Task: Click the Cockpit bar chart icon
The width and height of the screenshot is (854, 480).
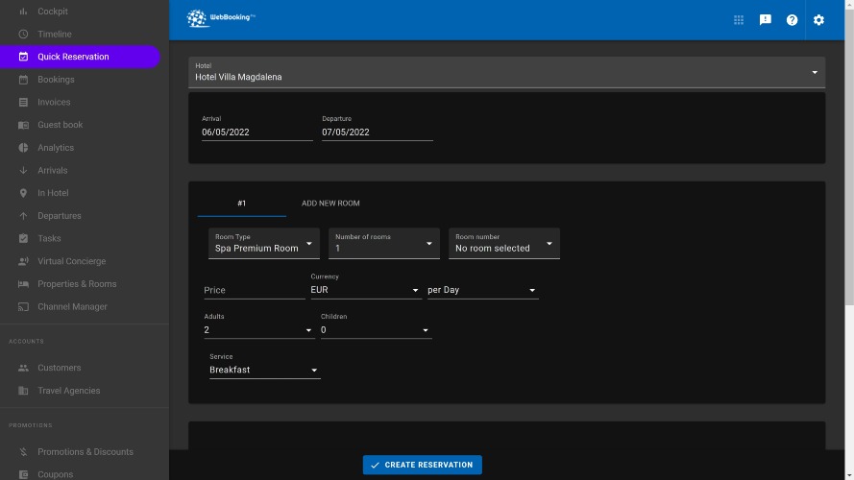Action: [x=23, y=11]
